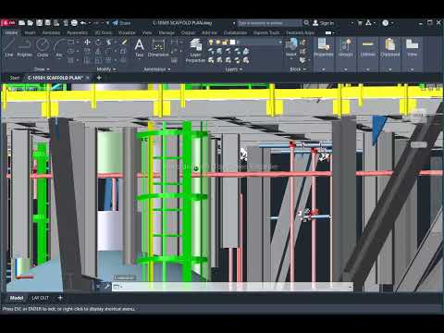The image size is (444, 333).
Task: Select the Dimension tool
Action: click(x=158, y=48)
